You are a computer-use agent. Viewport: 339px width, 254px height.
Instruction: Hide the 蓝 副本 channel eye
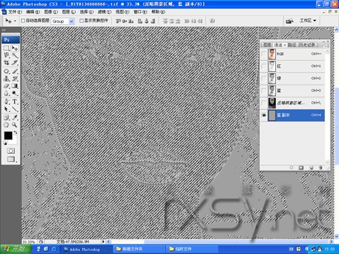coord(264,115)
